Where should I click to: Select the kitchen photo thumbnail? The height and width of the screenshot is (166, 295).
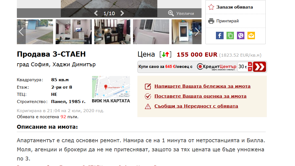(112, 31)
